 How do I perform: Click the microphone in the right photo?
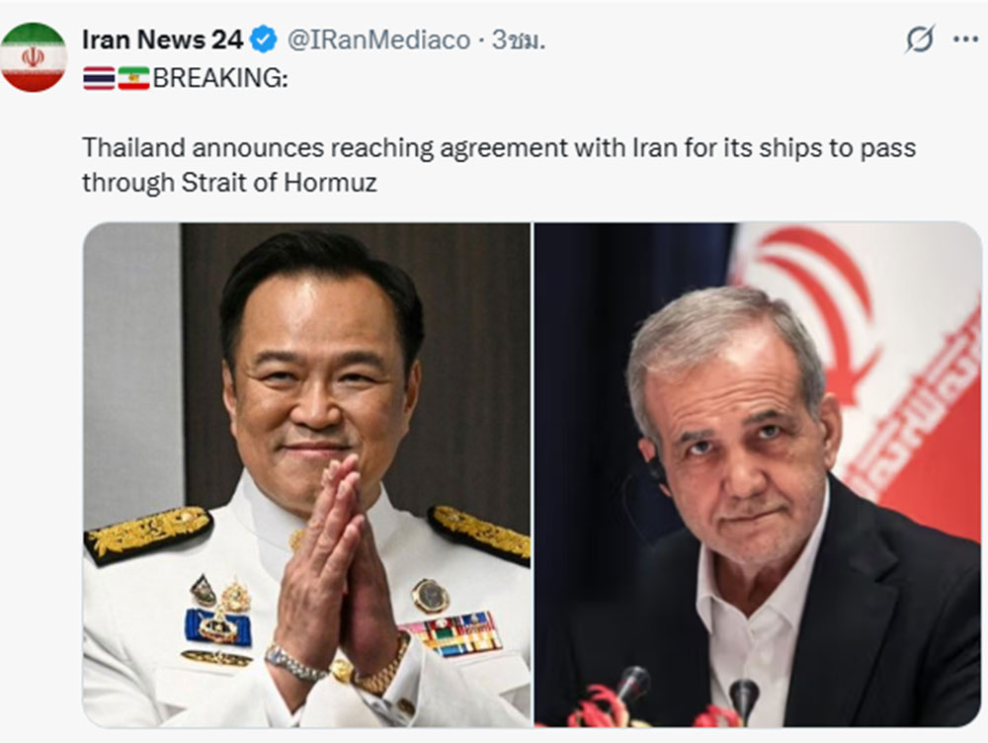[744, 700]
